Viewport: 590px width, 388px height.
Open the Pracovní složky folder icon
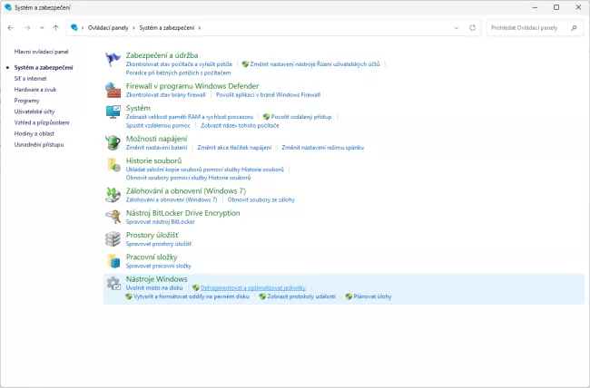click(x=113, y=261)
